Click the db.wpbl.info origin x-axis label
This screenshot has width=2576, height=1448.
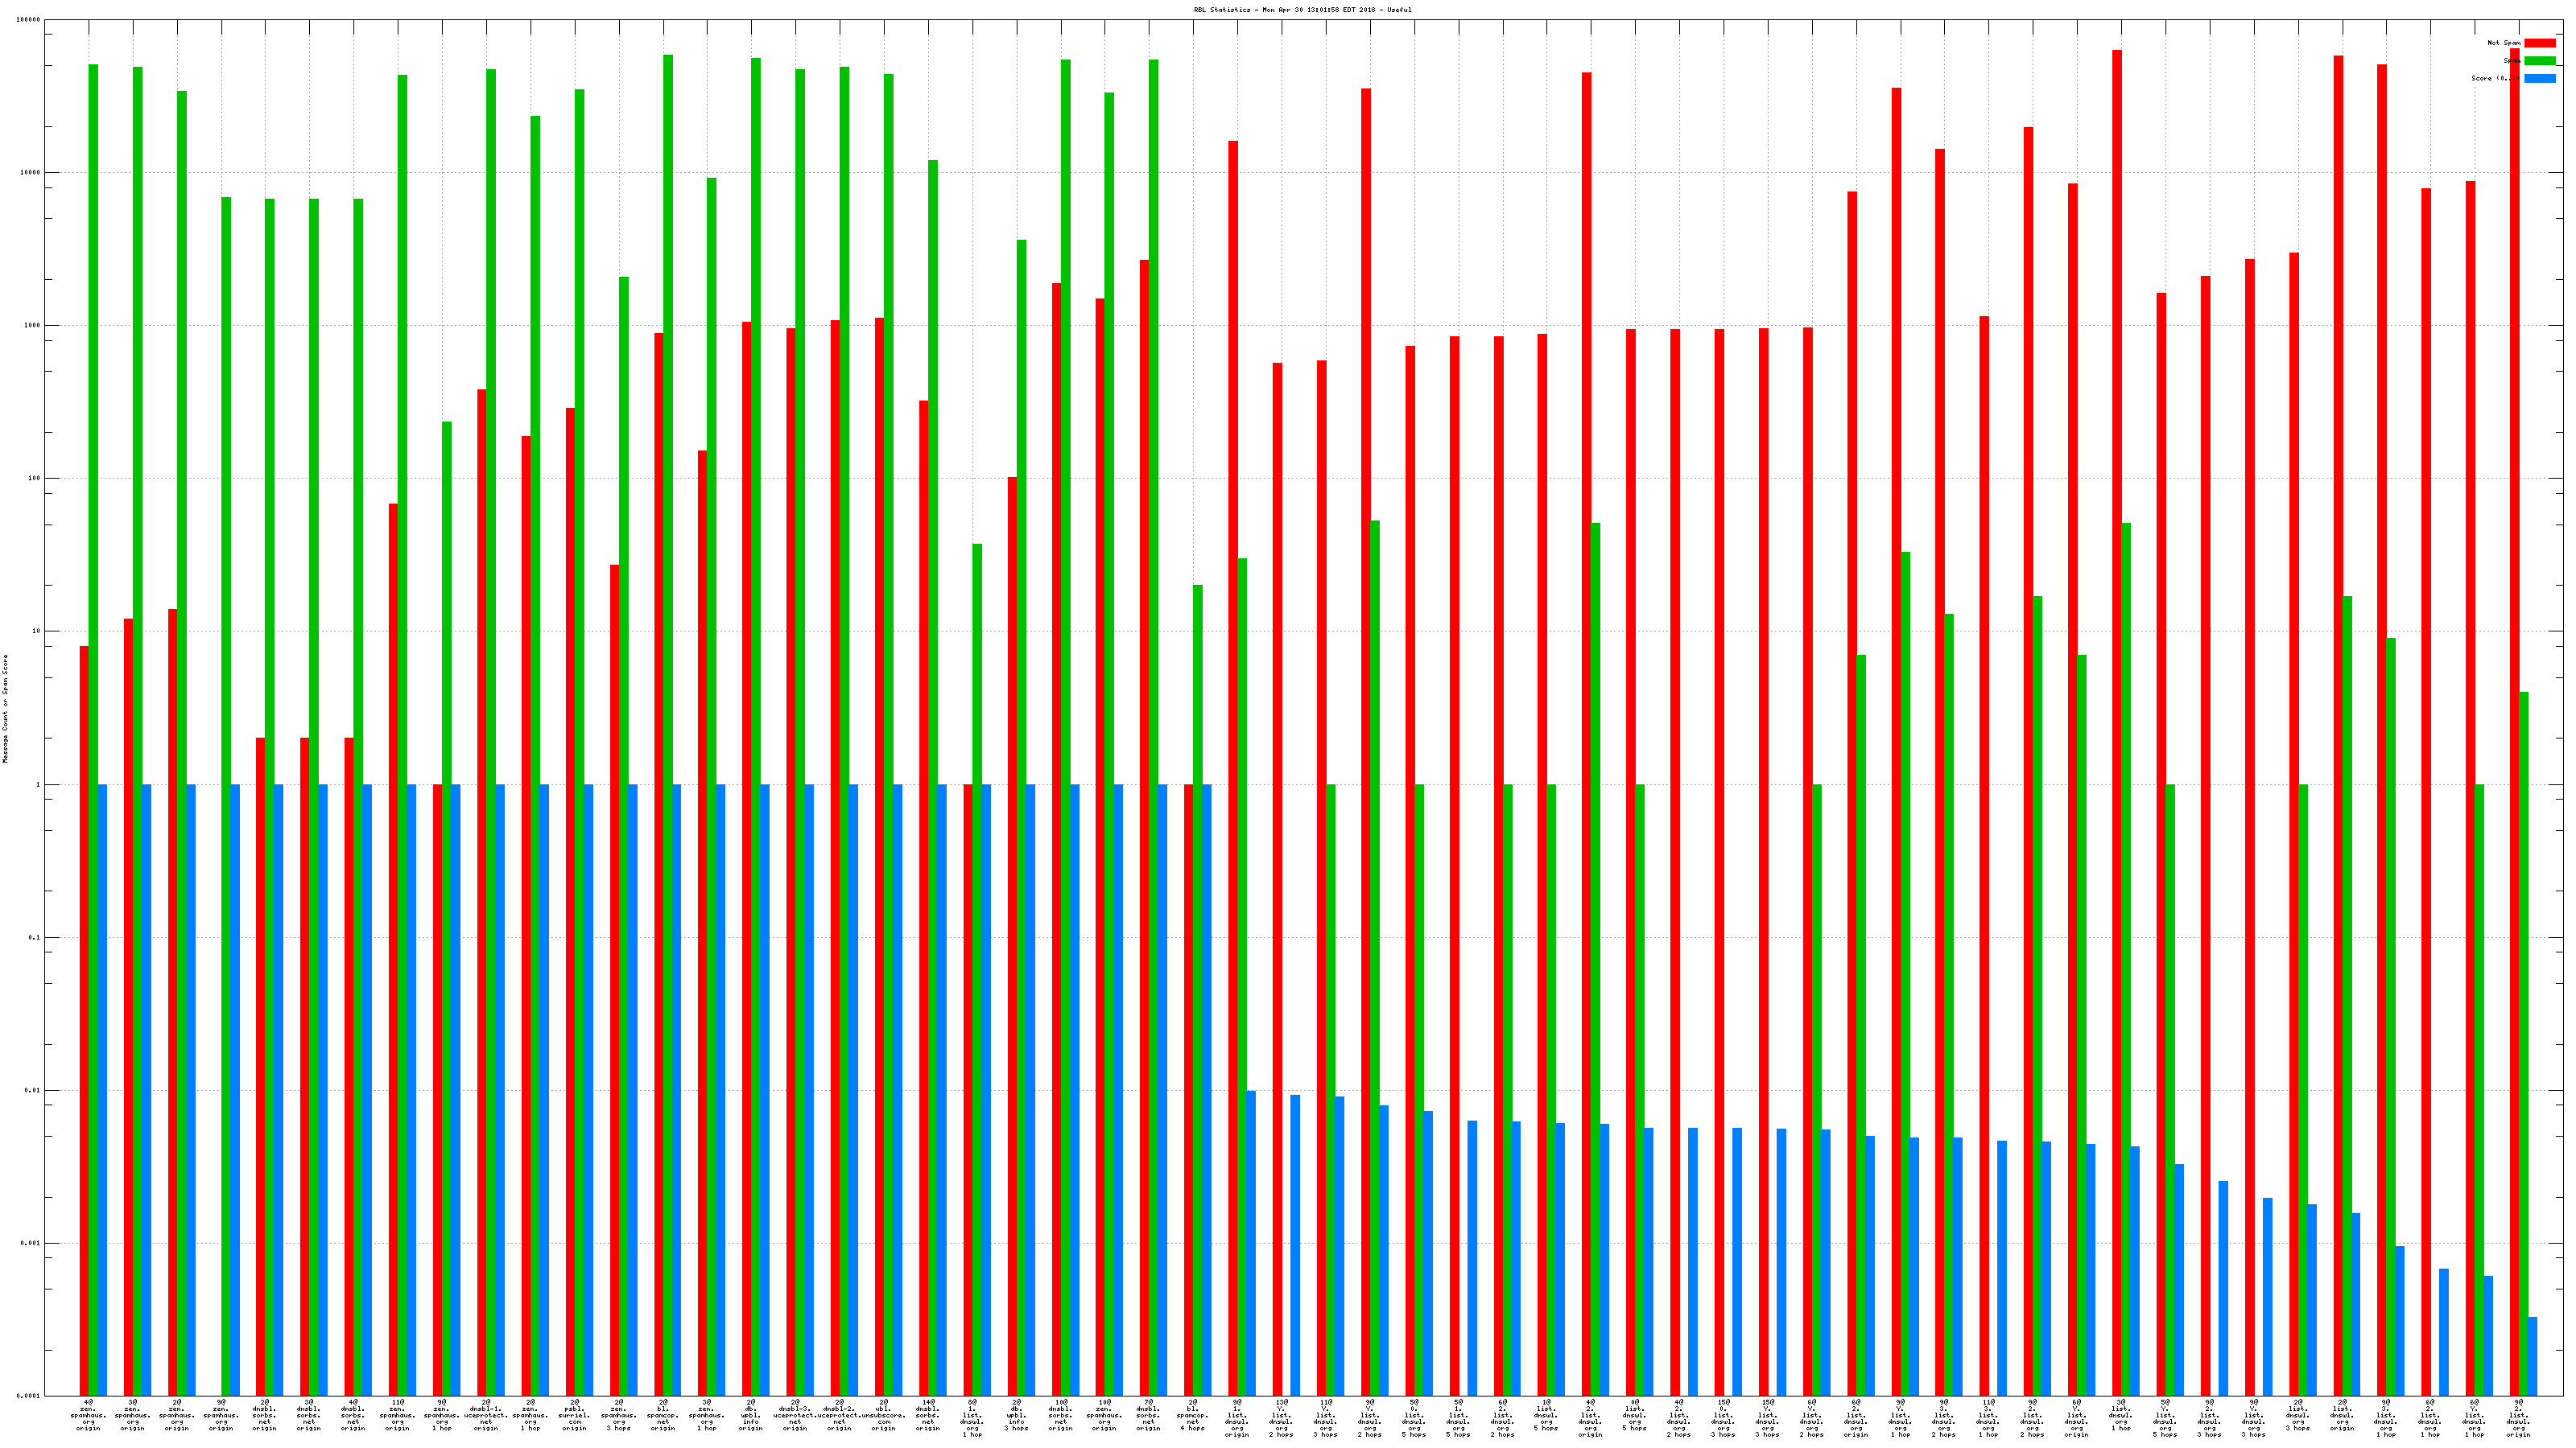[751, 1415]
